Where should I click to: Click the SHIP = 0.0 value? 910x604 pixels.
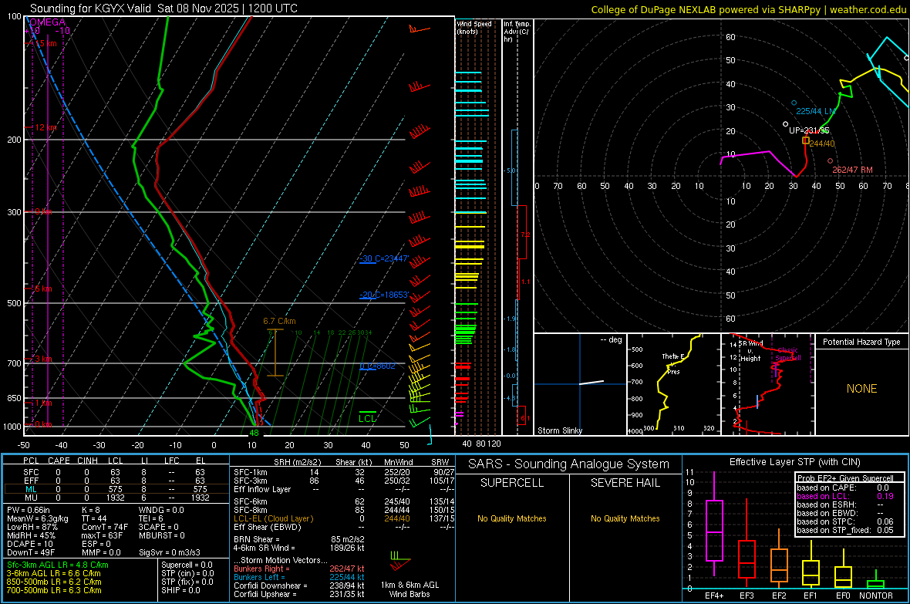point(180,590)
